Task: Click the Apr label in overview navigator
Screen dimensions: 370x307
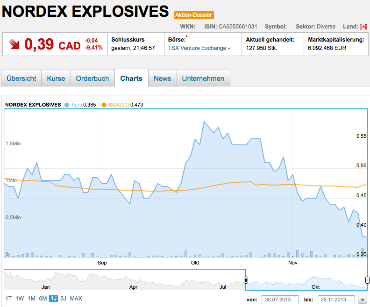Action: 133,287
